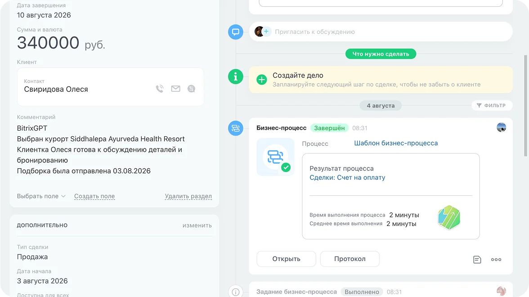Click avatar on Задание бизнес-процесса card
The height and width of the screenshot is (297, 529).
coord(501,291)
